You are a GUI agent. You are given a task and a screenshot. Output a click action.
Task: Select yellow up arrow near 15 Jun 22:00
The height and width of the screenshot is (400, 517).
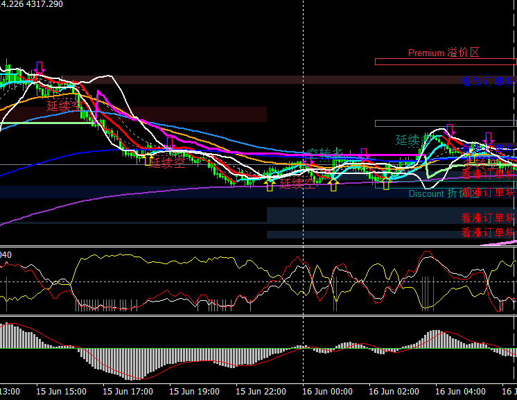(270, 184)
